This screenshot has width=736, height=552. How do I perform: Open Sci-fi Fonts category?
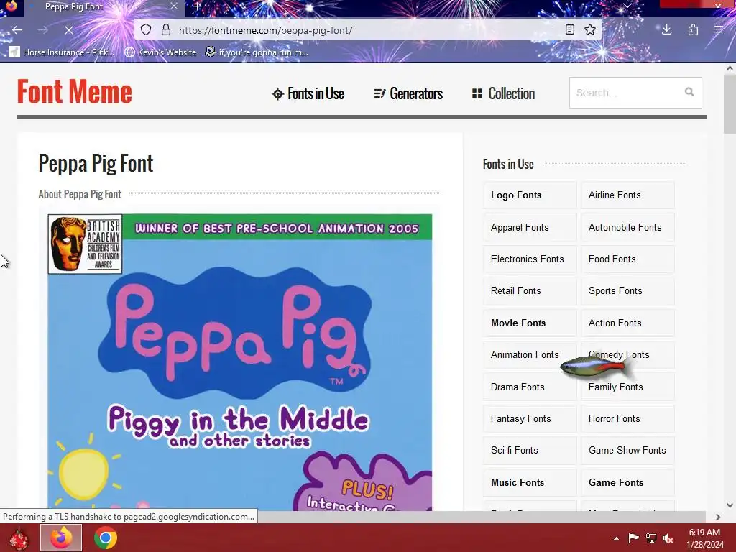tap(530, 450)
